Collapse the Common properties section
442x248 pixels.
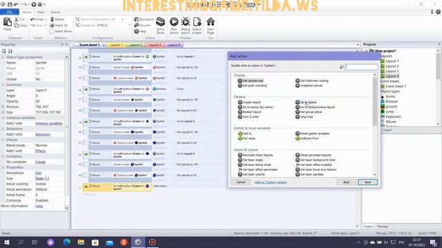(x=3, y=85)
